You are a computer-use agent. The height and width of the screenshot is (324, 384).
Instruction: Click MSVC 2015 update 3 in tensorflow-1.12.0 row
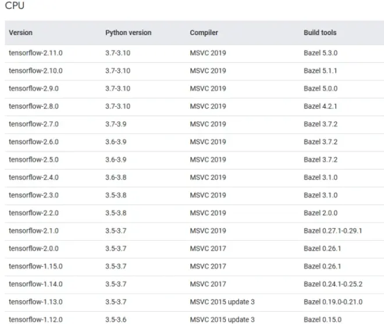[222, 320]
